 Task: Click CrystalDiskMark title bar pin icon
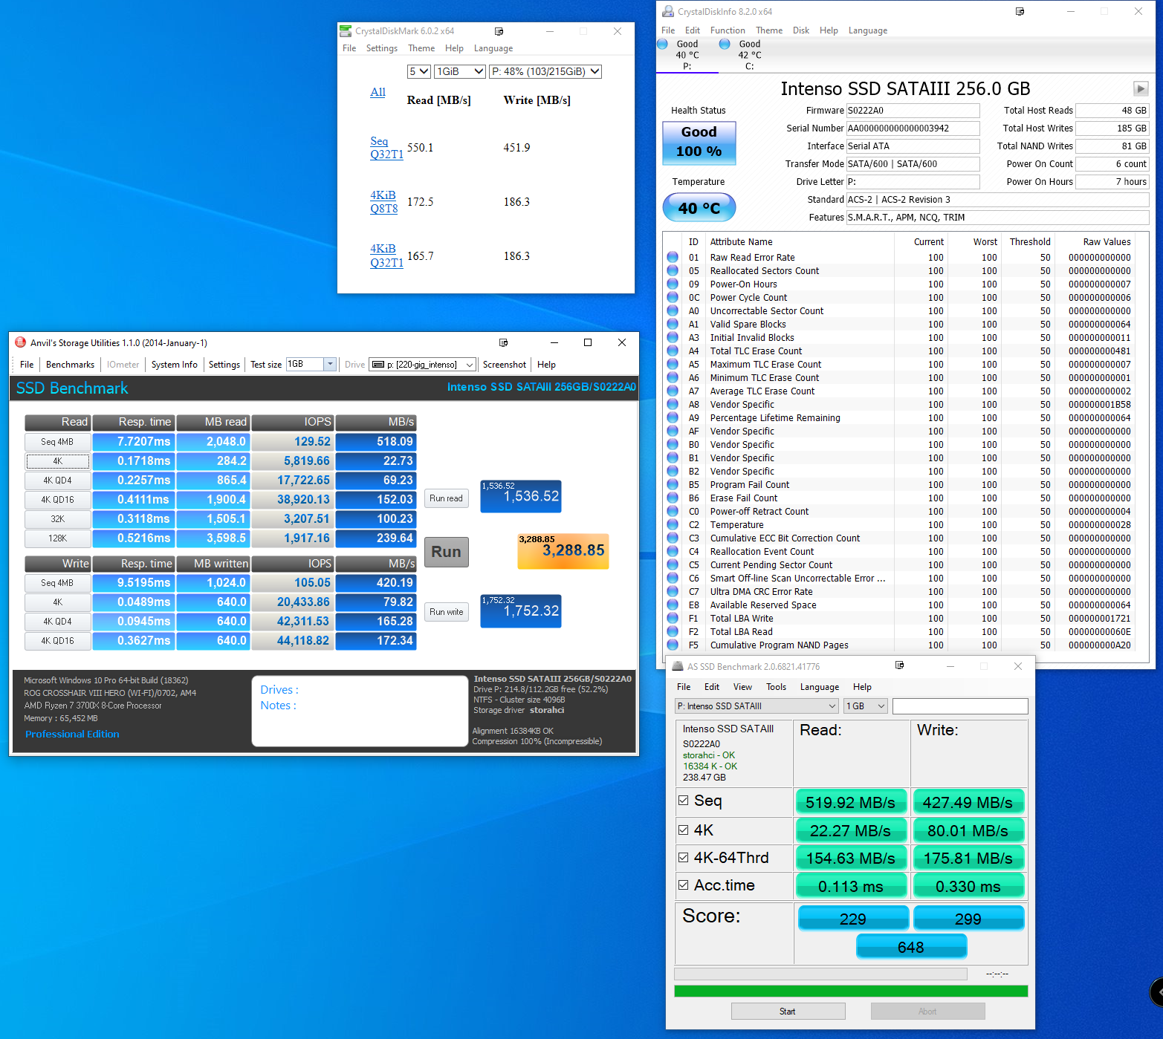499,31
